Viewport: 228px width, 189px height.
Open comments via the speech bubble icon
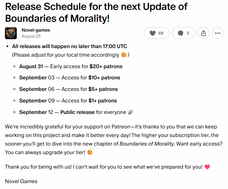(x=184, y=33)
